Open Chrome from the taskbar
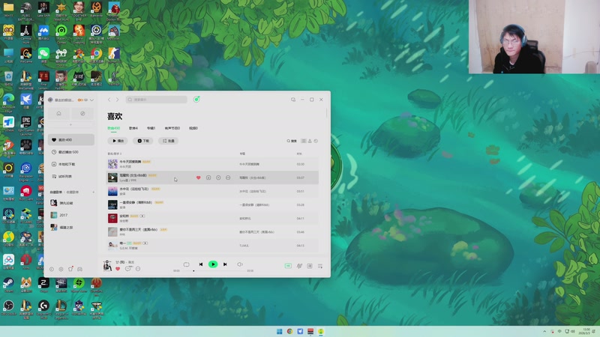The width and height of the screenshot is (600, 337). click(x=289, y=331)
